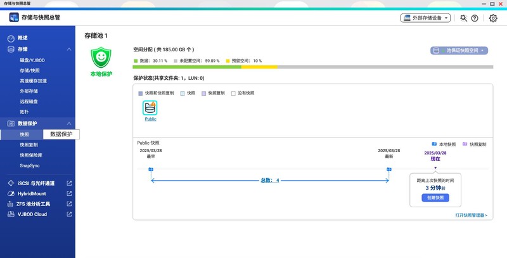Click the space allocation usage bar

pyautogui.click(x=312, y=67)
